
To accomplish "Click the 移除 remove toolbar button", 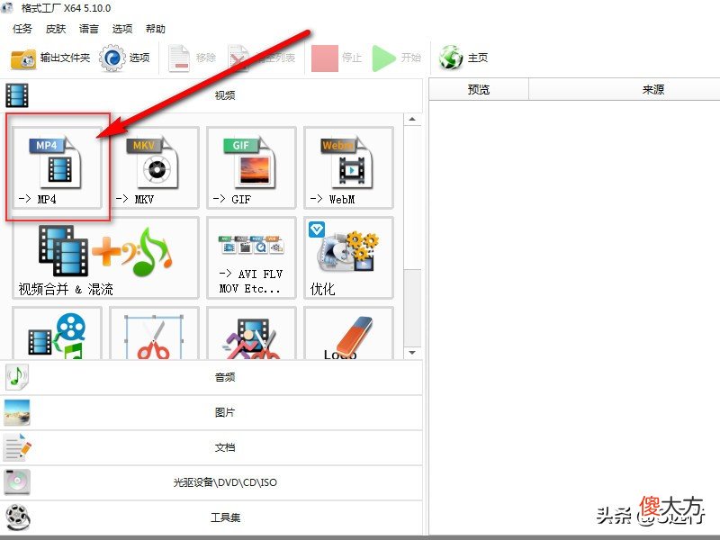I will [x=192, y=58].
